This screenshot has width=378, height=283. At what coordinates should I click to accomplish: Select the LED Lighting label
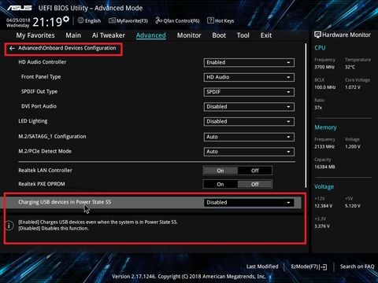(33, 121)
